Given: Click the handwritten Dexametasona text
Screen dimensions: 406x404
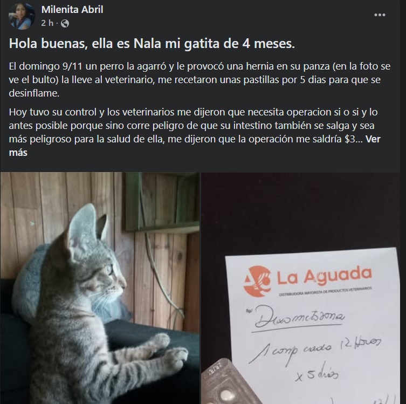Looking at the screenshot, I should (299, 317).
